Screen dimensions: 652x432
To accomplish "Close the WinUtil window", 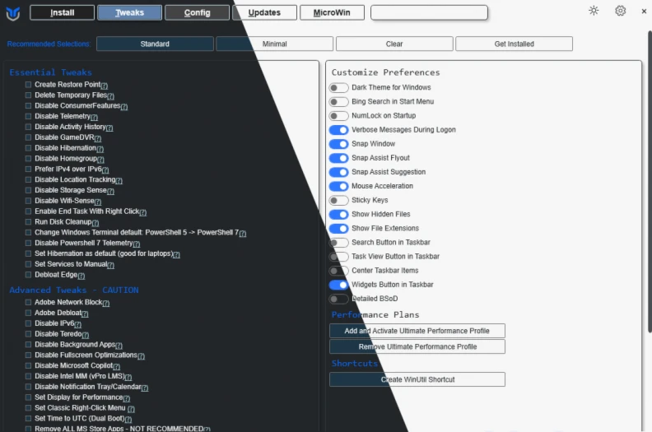I will [x=644, y=12].
